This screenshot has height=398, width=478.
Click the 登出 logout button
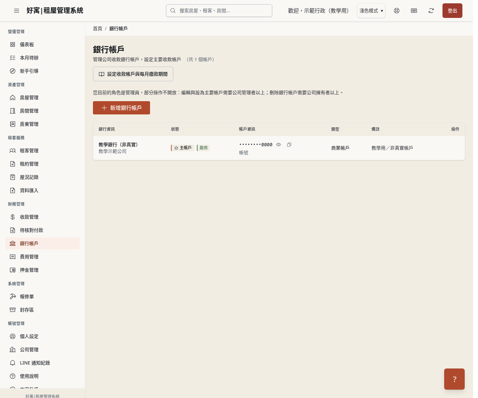click(x=452, y=11)
